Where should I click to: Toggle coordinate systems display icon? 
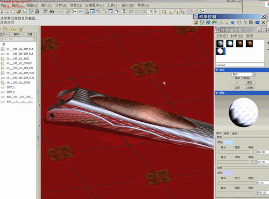[x=182, y=12]
